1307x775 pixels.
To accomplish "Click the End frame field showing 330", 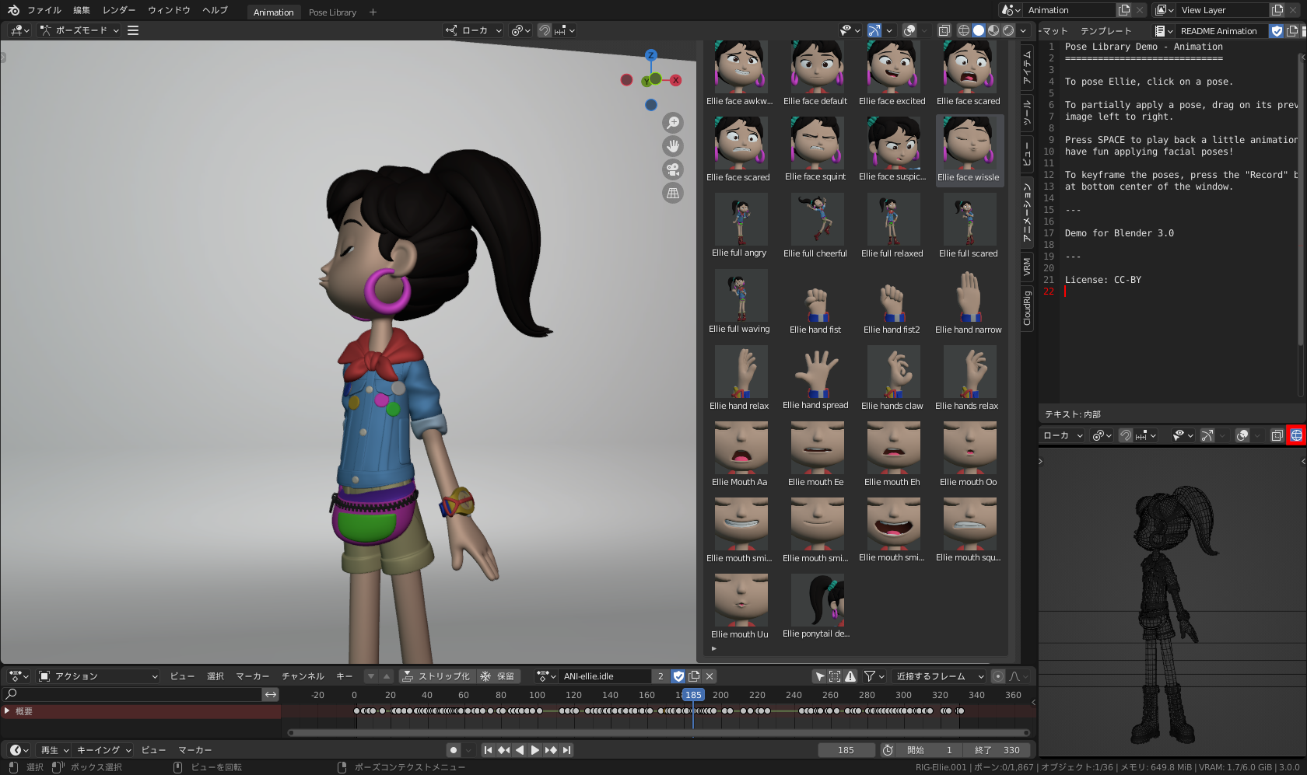I will (997, 750).
